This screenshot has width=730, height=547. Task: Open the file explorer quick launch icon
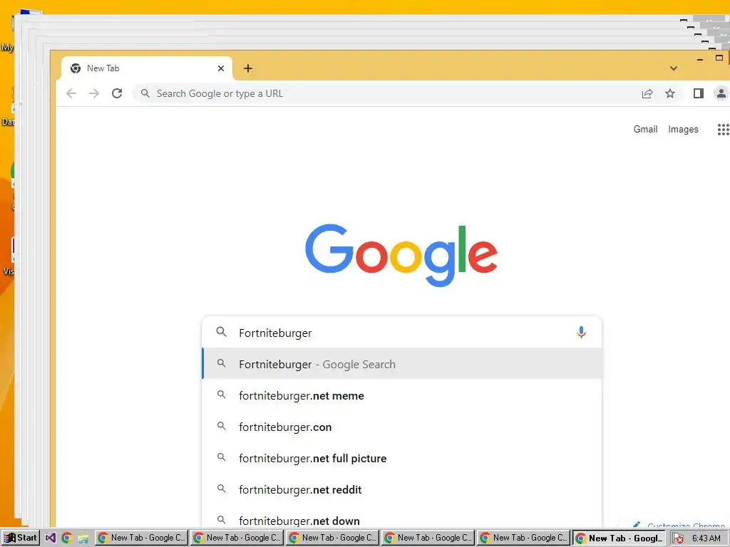click(83, 538)
